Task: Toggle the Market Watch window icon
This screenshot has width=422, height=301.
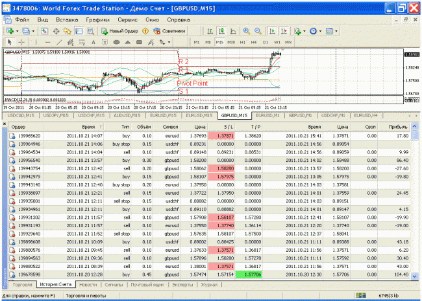Action: point(44,31)
